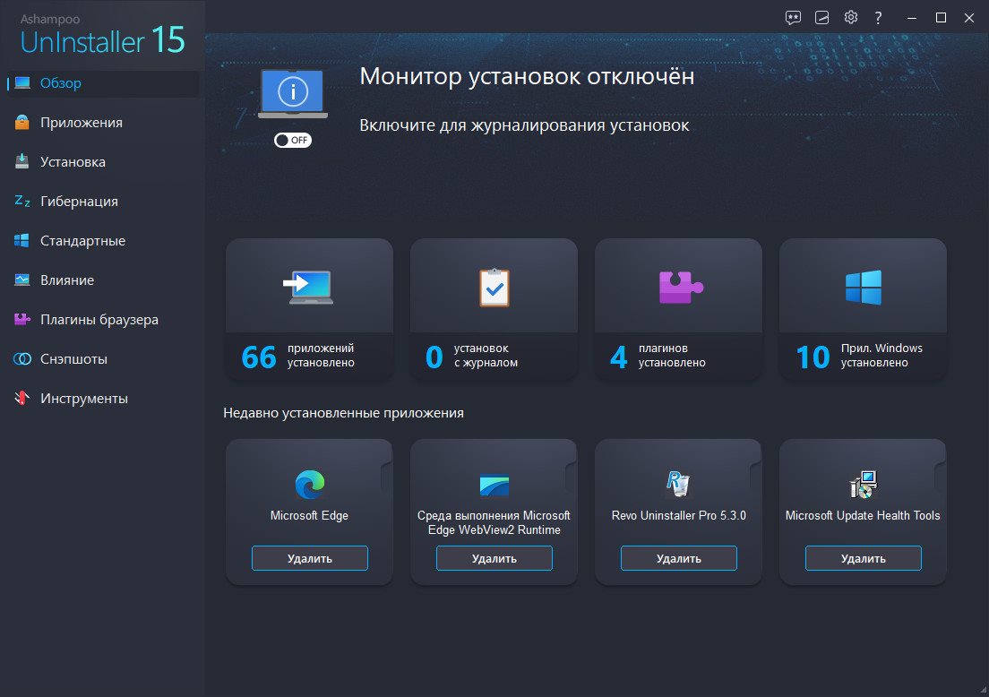Screen dimensions: 989x697
Task: Click the Влияние chart icon
Action: click(22, 280)
